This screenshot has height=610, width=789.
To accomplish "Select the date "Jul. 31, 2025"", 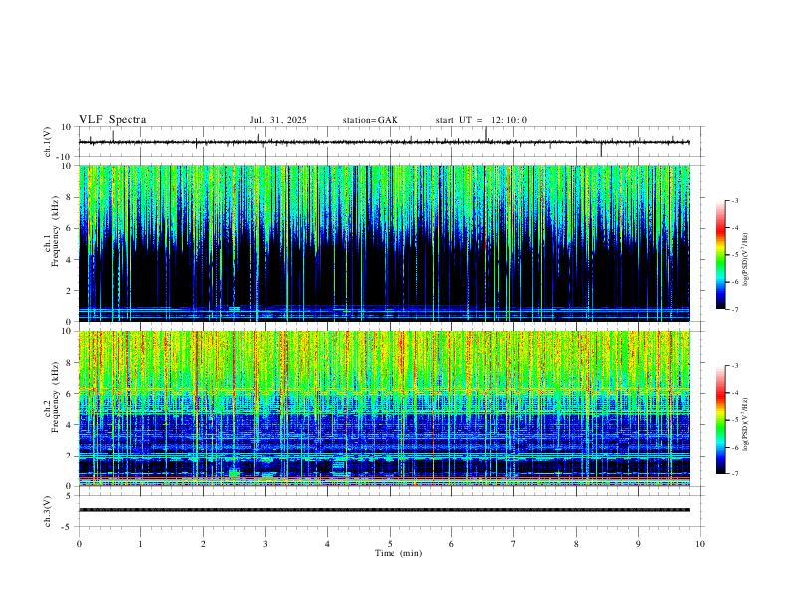I will point(278,120).
